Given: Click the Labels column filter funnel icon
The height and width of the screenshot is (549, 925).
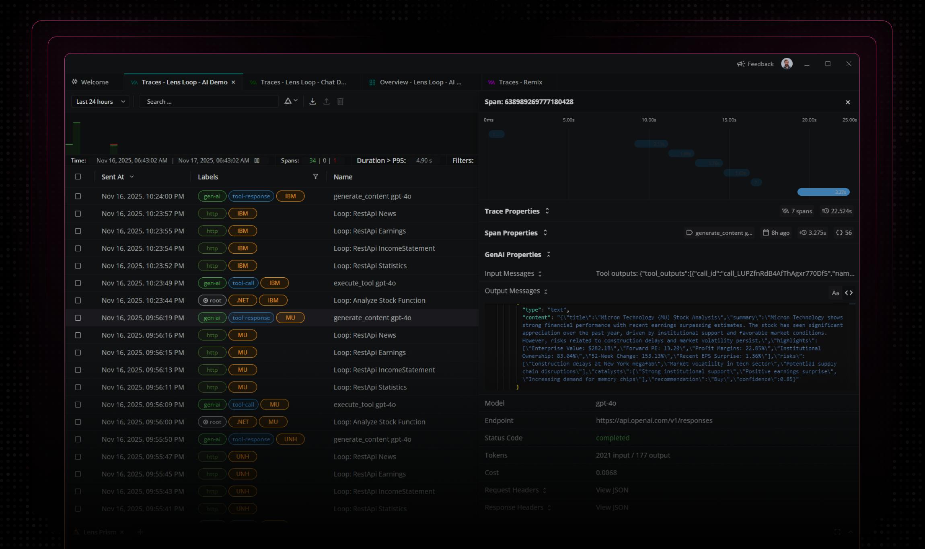Looking at the screenshot, I should point(316,177).
